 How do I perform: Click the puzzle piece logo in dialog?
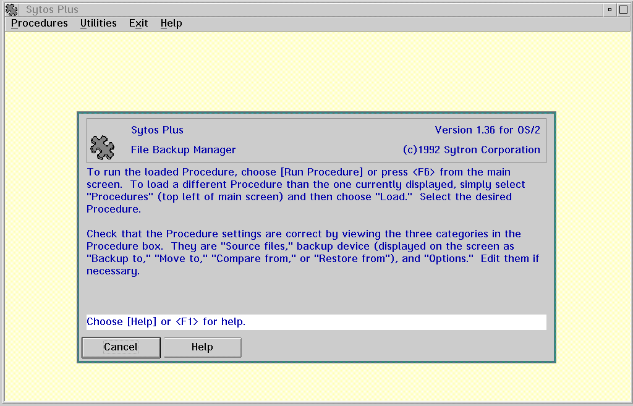102,147
